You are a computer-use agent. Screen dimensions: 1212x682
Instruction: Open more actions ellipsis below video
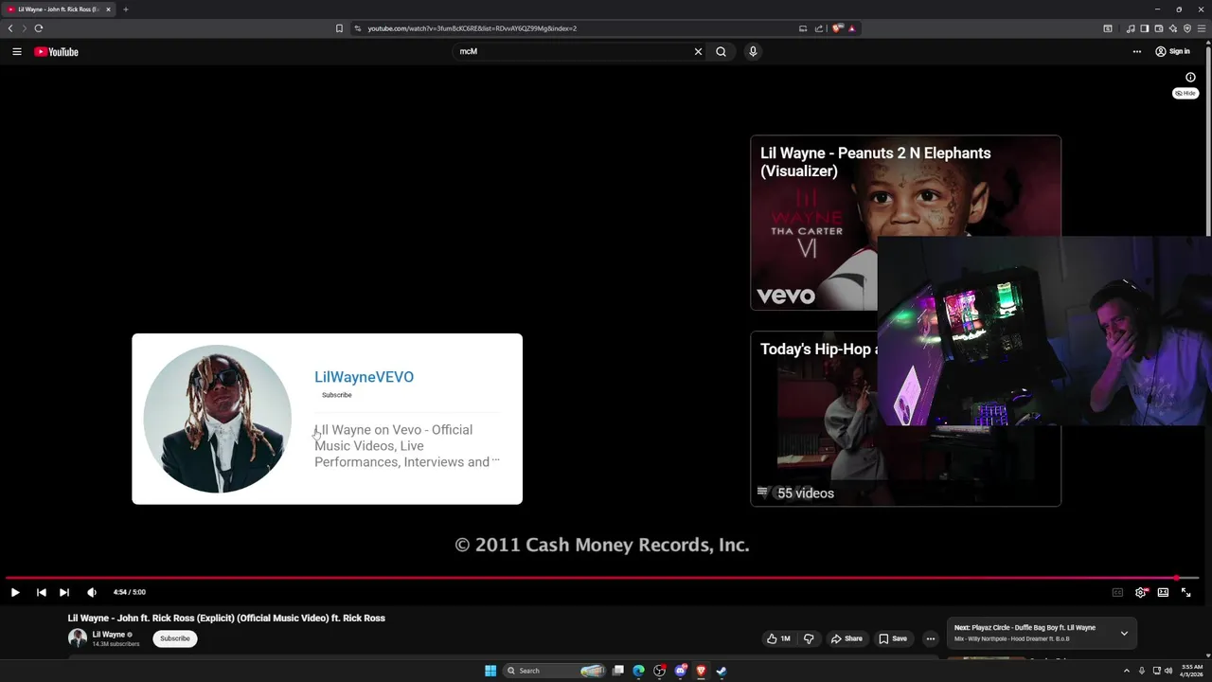931,638
